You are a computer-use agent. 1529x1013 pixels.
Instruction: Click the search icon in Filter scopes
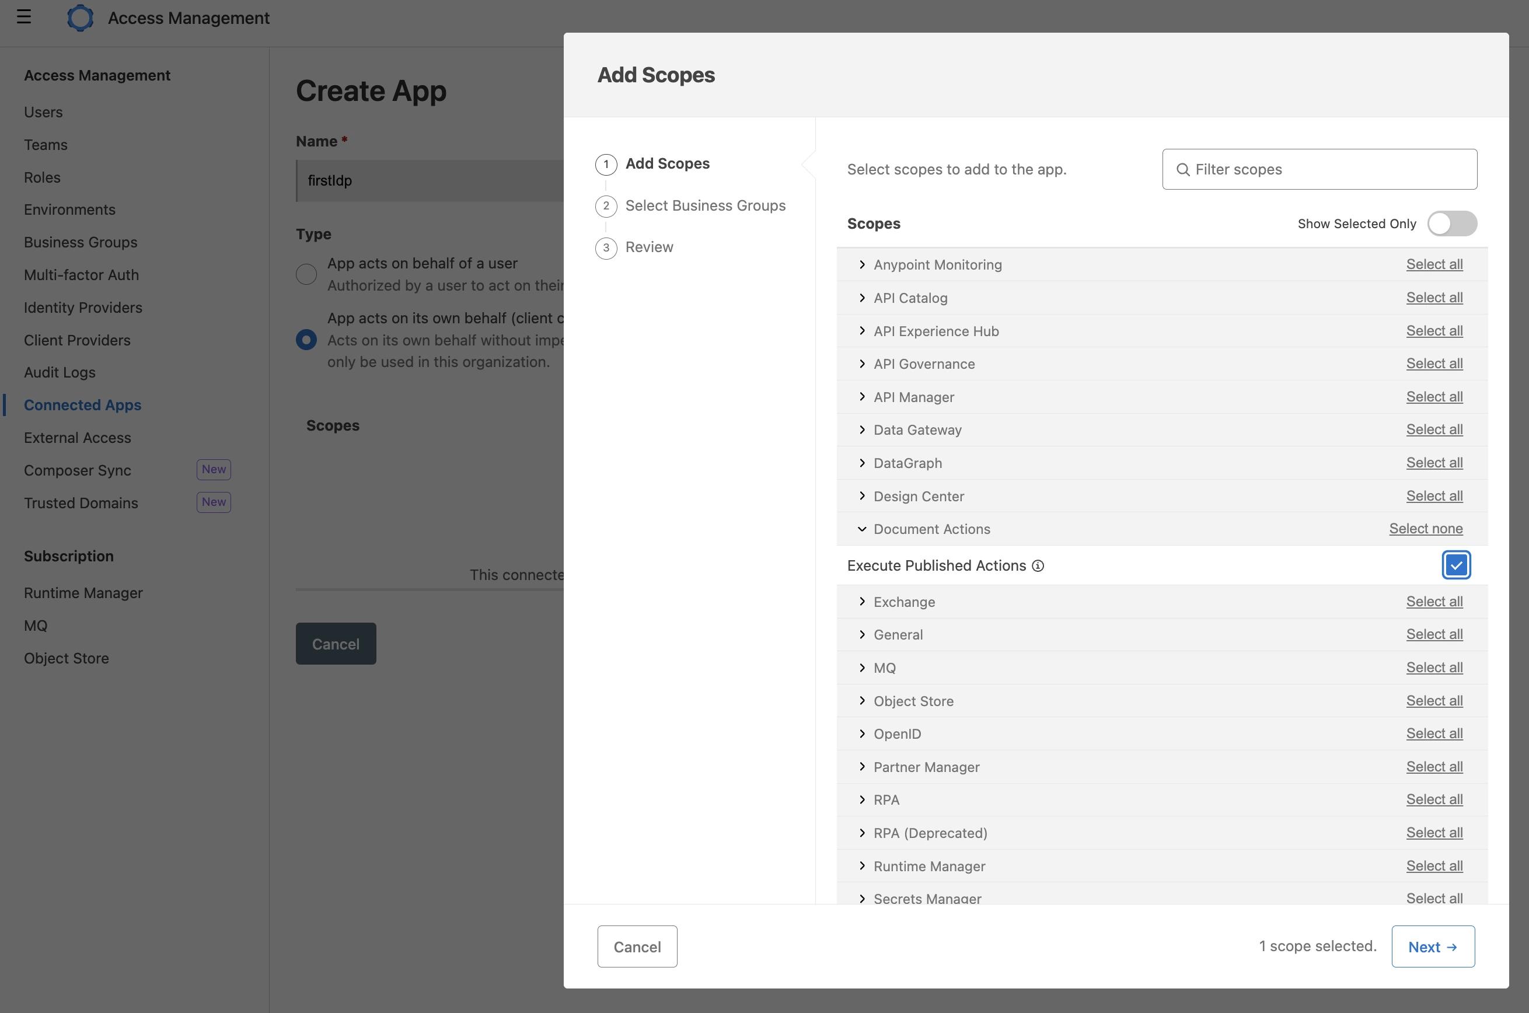pyautogui.click(x=1183, y=170)
